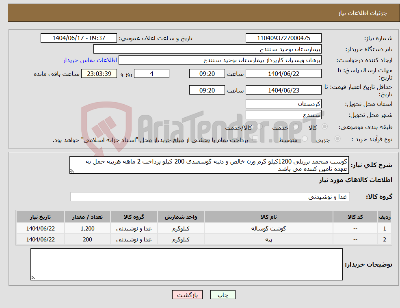Screen dimensions: 400x308
Task: Click the چاپ (print) button
Action: 223,295
